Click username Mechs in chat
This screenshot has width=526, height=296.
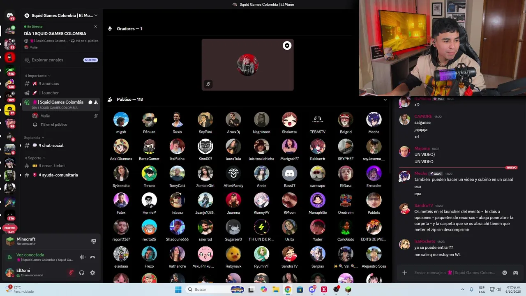[x=420, y=173]
